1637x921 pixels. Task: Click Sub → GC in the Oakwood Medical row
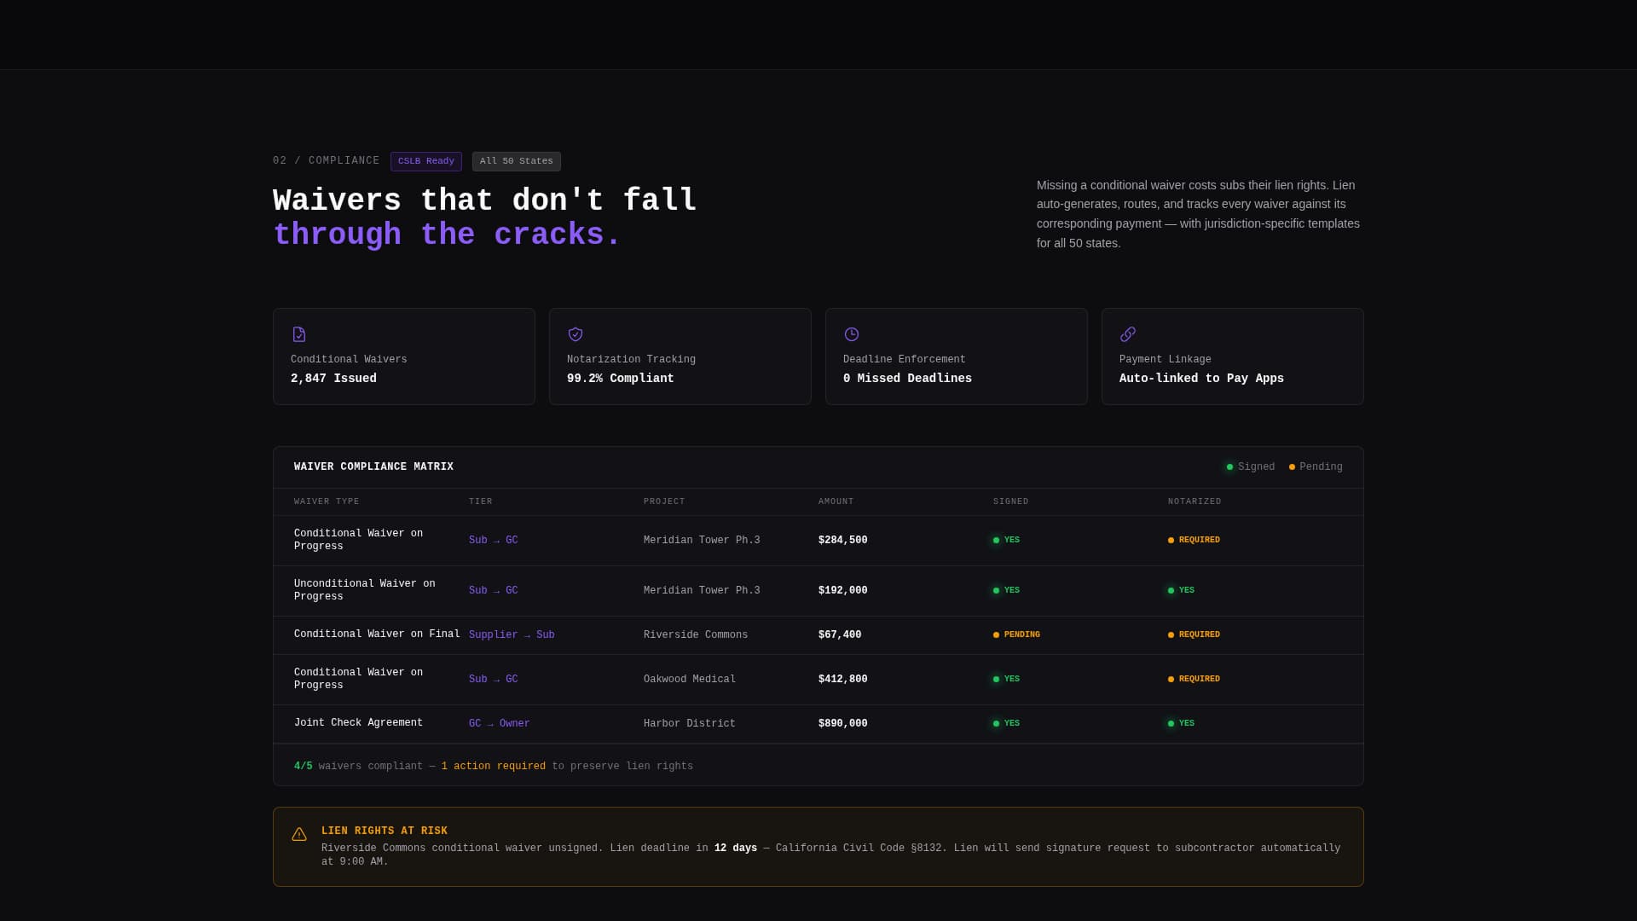click(x=494, y=680)
